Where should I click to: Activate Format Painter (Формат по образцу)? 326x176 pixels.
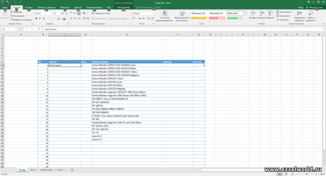tap(21, 20)
